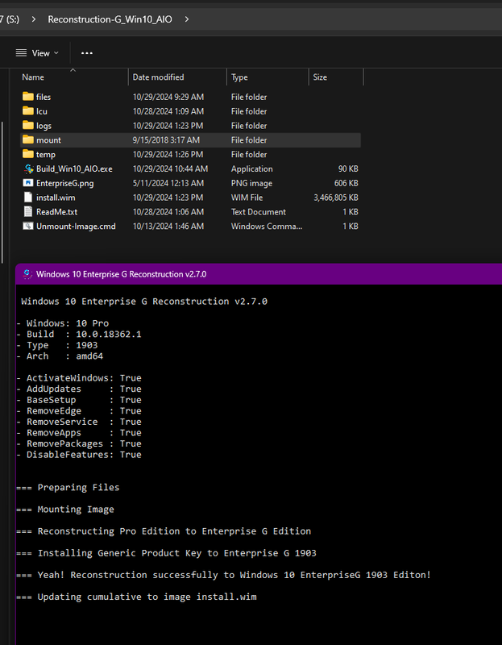
Task: Open the files folder icon
Action: pos(28,97)
